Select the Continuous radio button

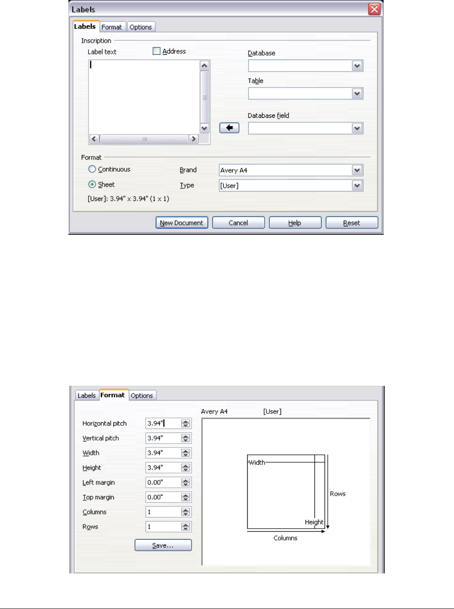click(92, 169)
